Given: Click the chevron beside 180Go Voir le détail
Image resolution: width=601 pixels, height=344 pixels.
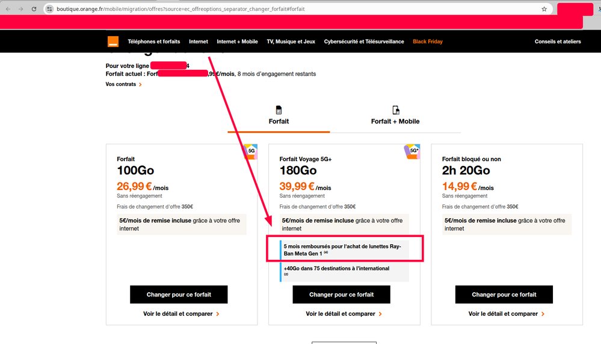Looking at the screenshot, I should click(x=380, y=314).
